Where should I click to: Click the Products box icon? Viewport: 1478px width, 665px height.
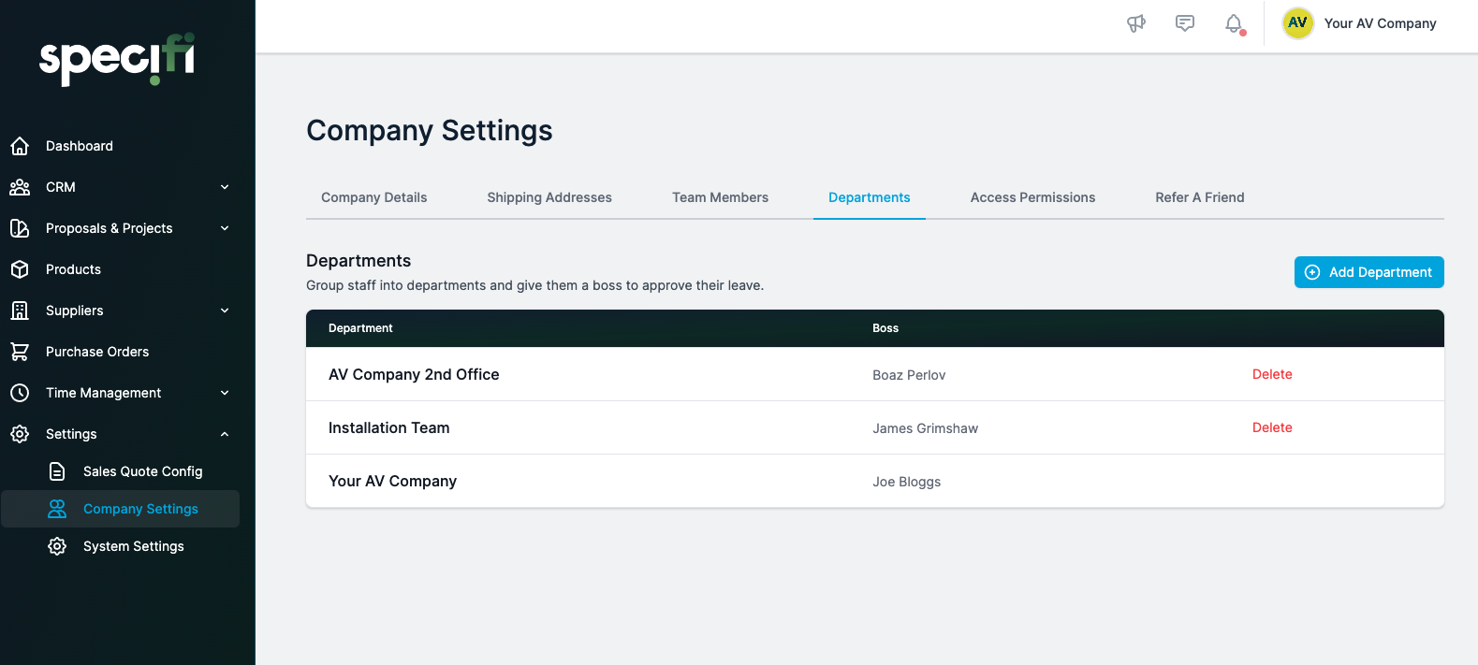pos(20,269)
